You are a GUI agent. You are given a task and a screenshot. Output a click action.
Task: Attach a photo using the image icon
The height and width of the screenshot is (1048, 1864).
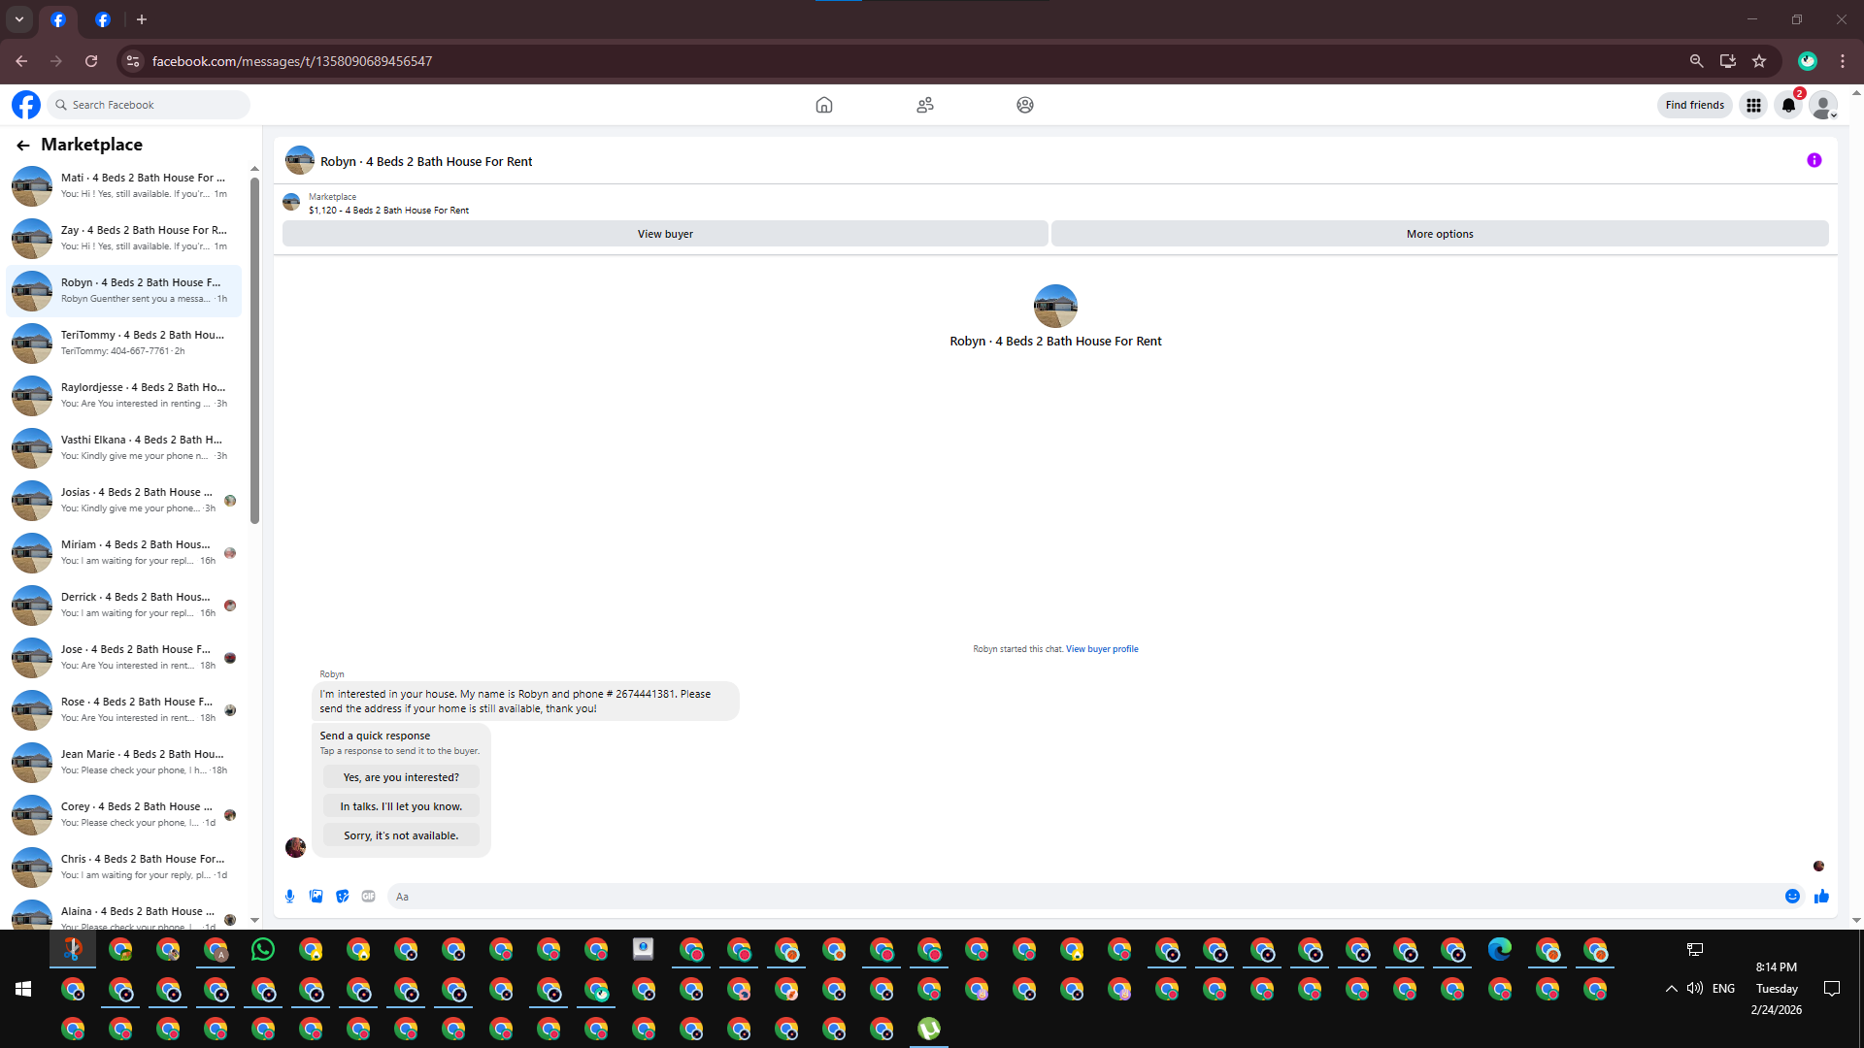point(316,897)
